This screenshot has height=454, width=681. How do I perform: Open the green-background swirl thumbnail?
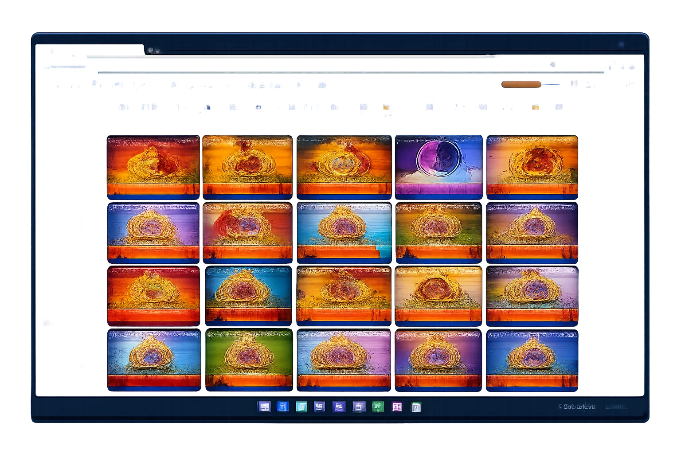[249, 360]
